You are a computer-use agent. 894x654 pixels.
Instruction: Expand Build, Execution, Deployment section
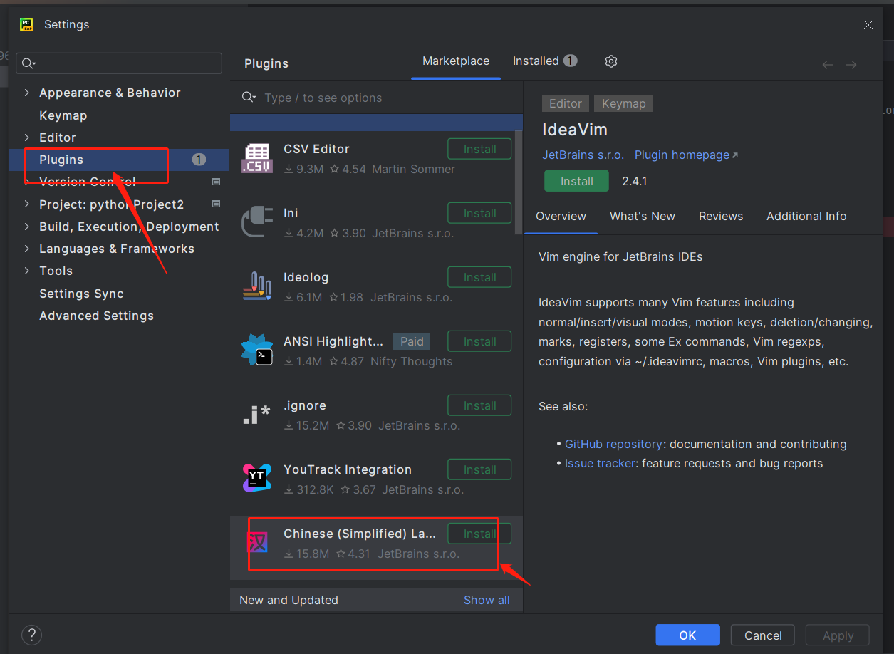(27, 227)
